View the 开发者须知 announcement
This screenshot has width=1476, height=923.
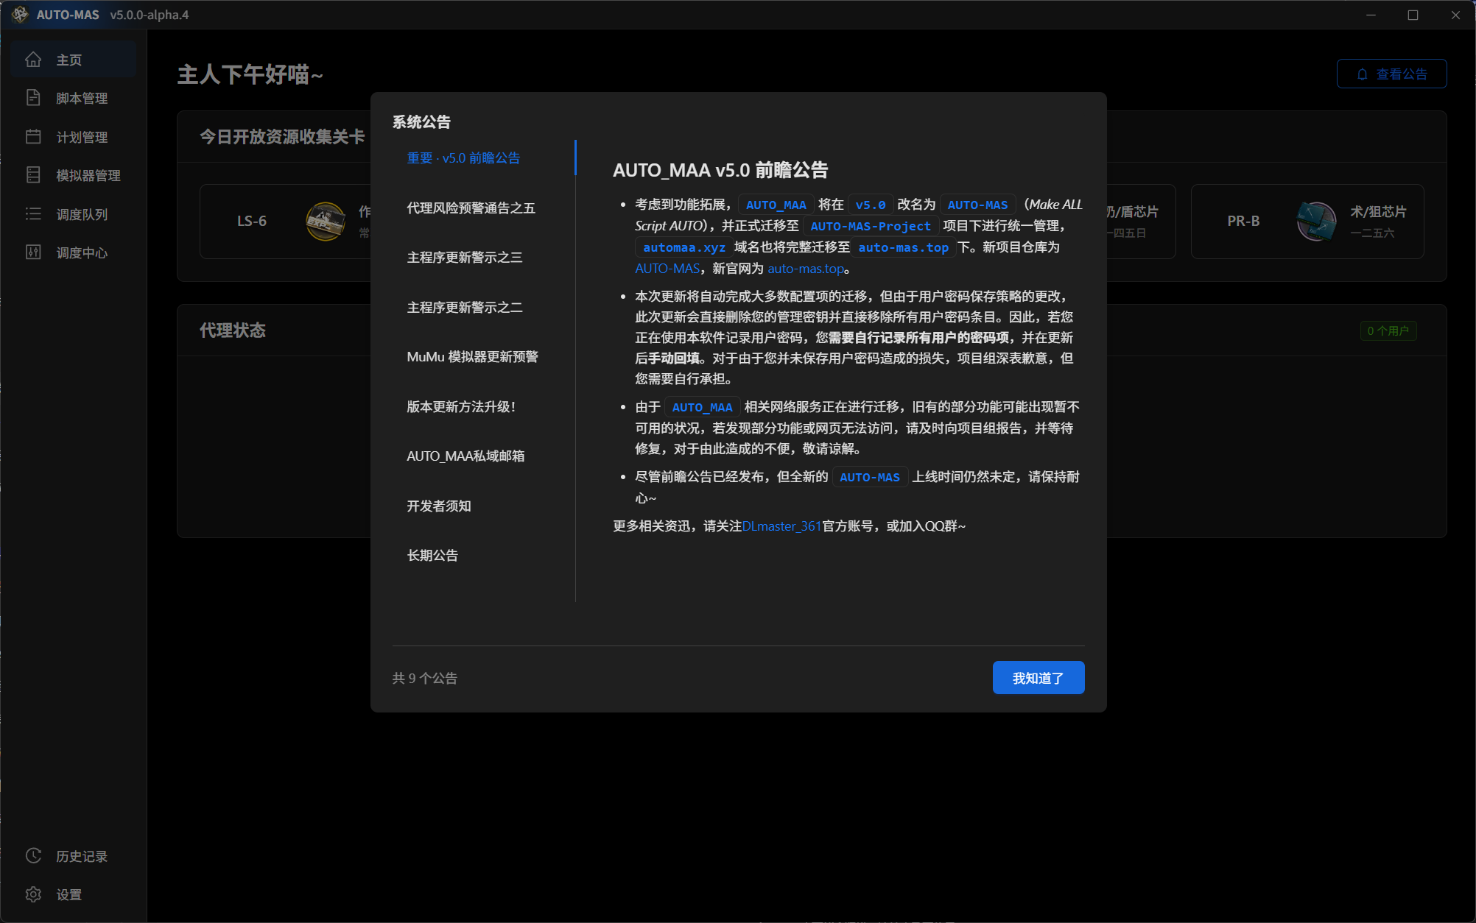pyautogui.click(x=438, y=506)
